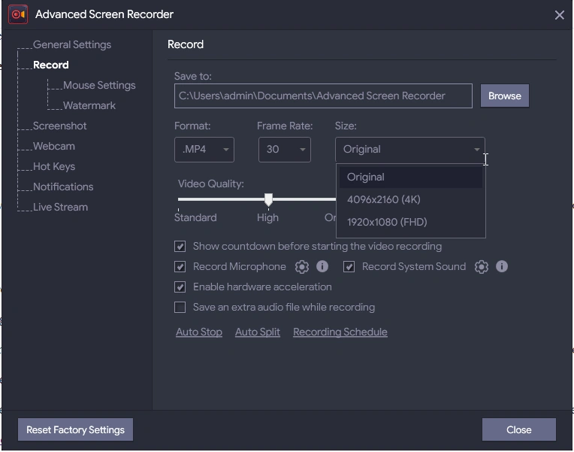This screenshot has width=574, height=452.
Task: Select Original in Size list
Action: [x=410, y=177]
